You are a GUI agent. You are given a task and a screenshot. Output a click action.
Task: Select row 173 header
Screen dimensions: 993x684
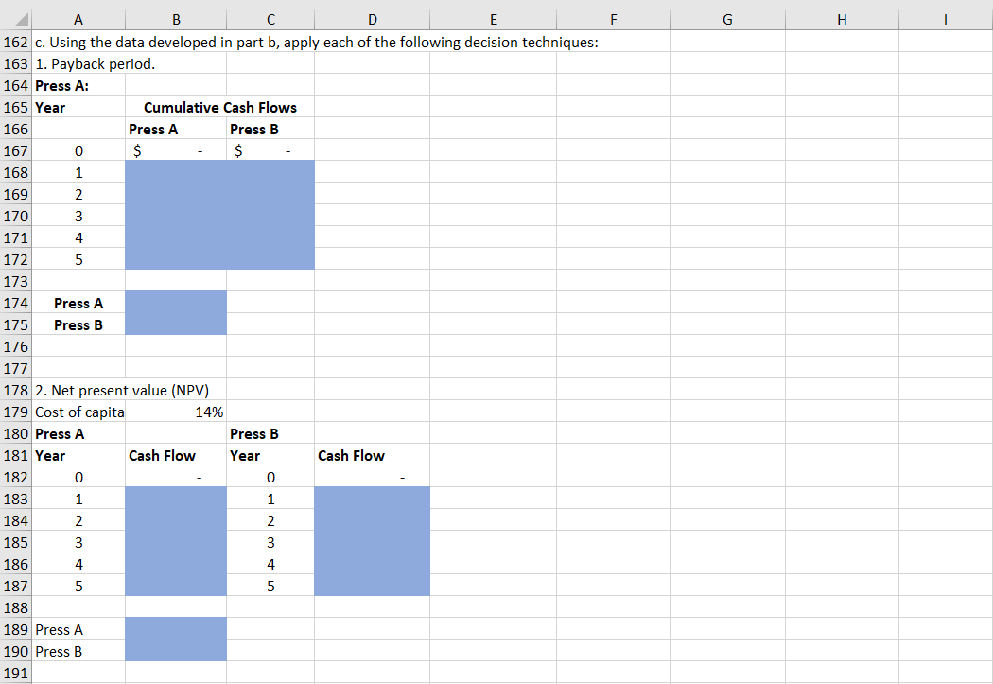(x=15, y=281)
